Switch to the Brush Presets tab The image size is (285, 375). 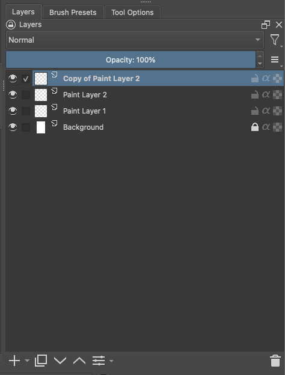click(x=73, y=13)
